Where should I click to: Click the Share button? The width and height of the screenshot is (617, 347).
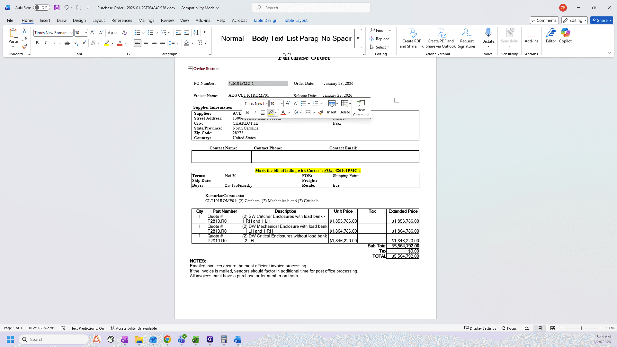click(602, 20)
